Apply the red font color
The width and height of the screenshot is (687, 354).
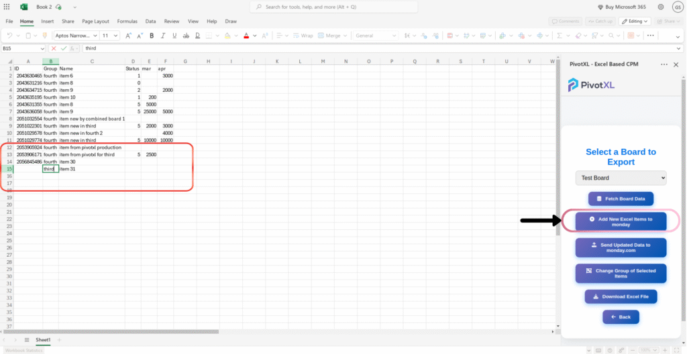click(246, 36)
